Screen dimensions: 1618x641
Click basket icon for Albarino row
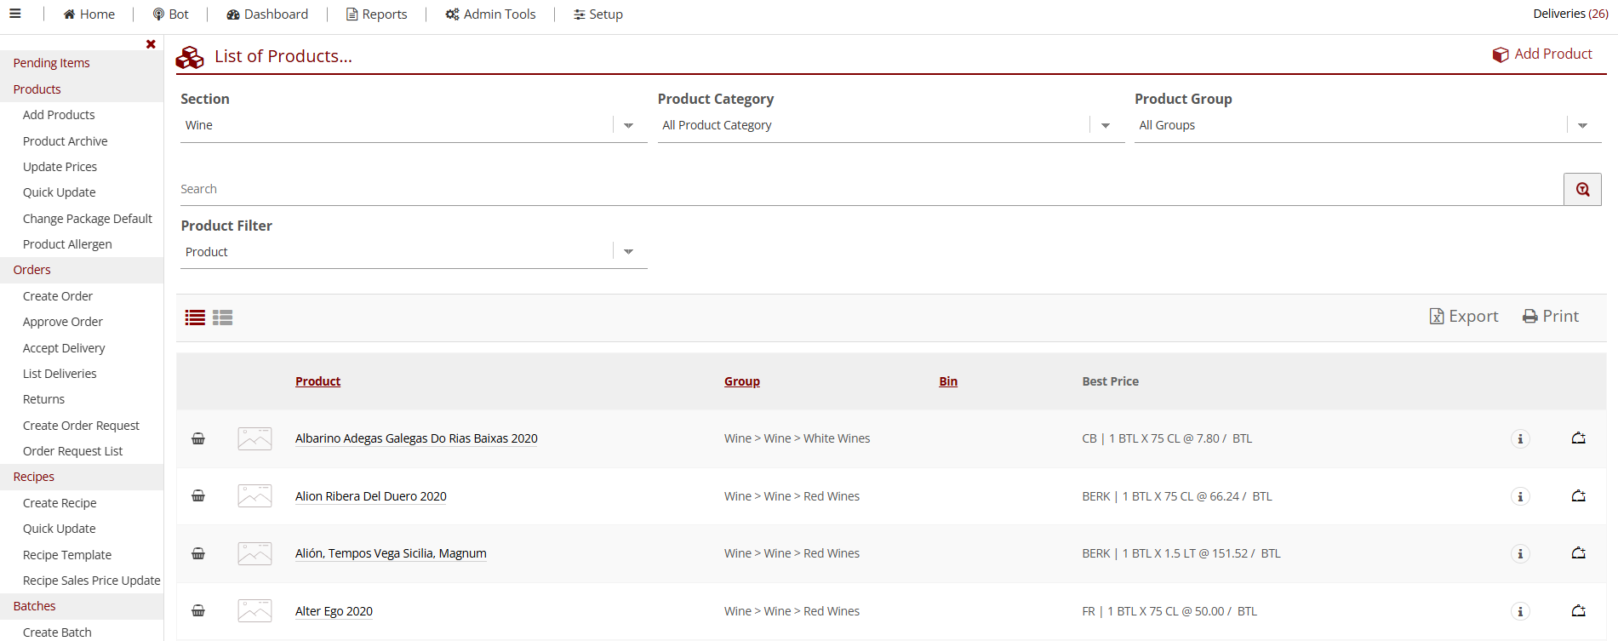[x=198, y=438]
